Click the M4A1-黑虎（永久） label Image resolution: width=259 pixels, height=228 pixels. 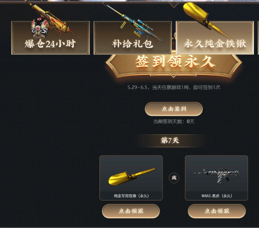(x=217, y=196)
